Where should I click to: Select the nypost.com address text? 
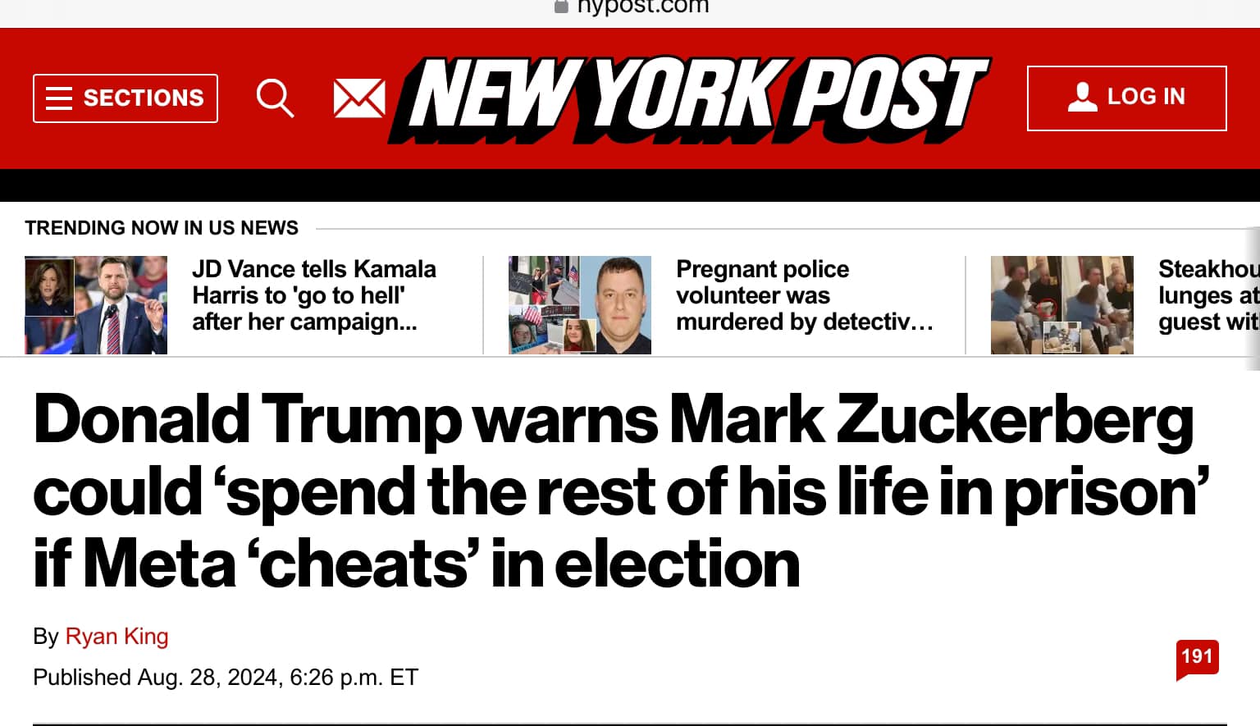click(x=643, y=7)
